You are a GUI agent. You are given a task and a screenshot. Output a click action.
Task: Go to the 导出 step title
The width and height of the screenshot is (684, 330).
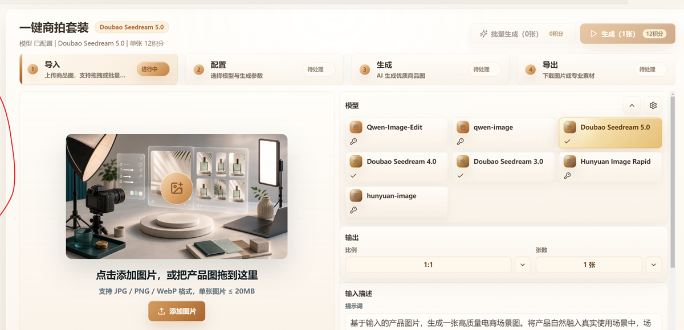550,65
